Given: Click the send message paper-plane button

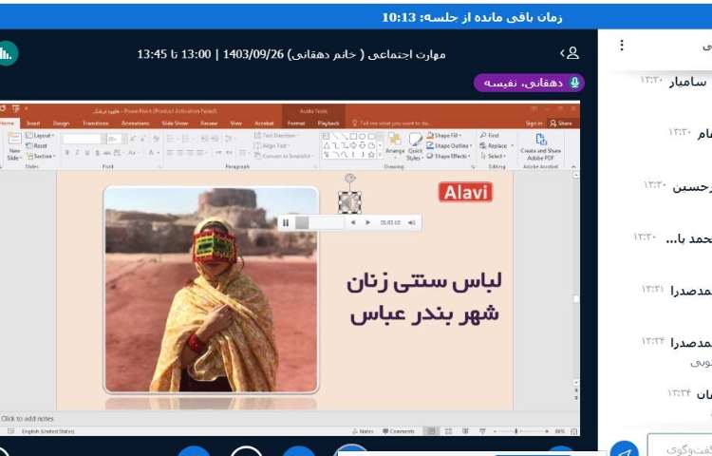Looking at the screenshot, I should click(x=625, y=449).
